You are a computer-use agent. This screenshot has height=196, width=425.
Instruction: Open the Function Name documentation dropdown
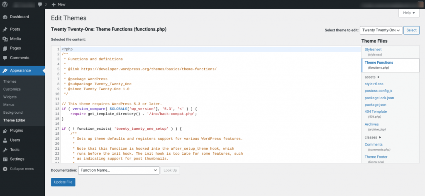pyautogui.click(x=118, y=170)
